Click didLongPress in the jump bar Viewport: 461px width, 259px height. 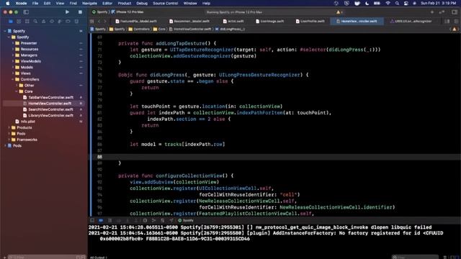click(230, 29)
